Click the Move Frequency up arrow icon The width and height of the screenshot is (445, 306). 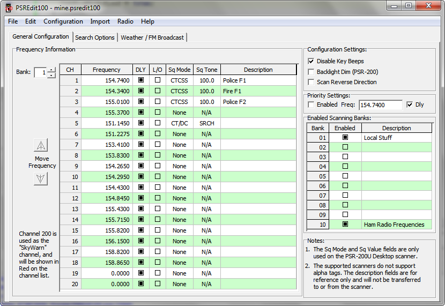click(x=41, y=145)
